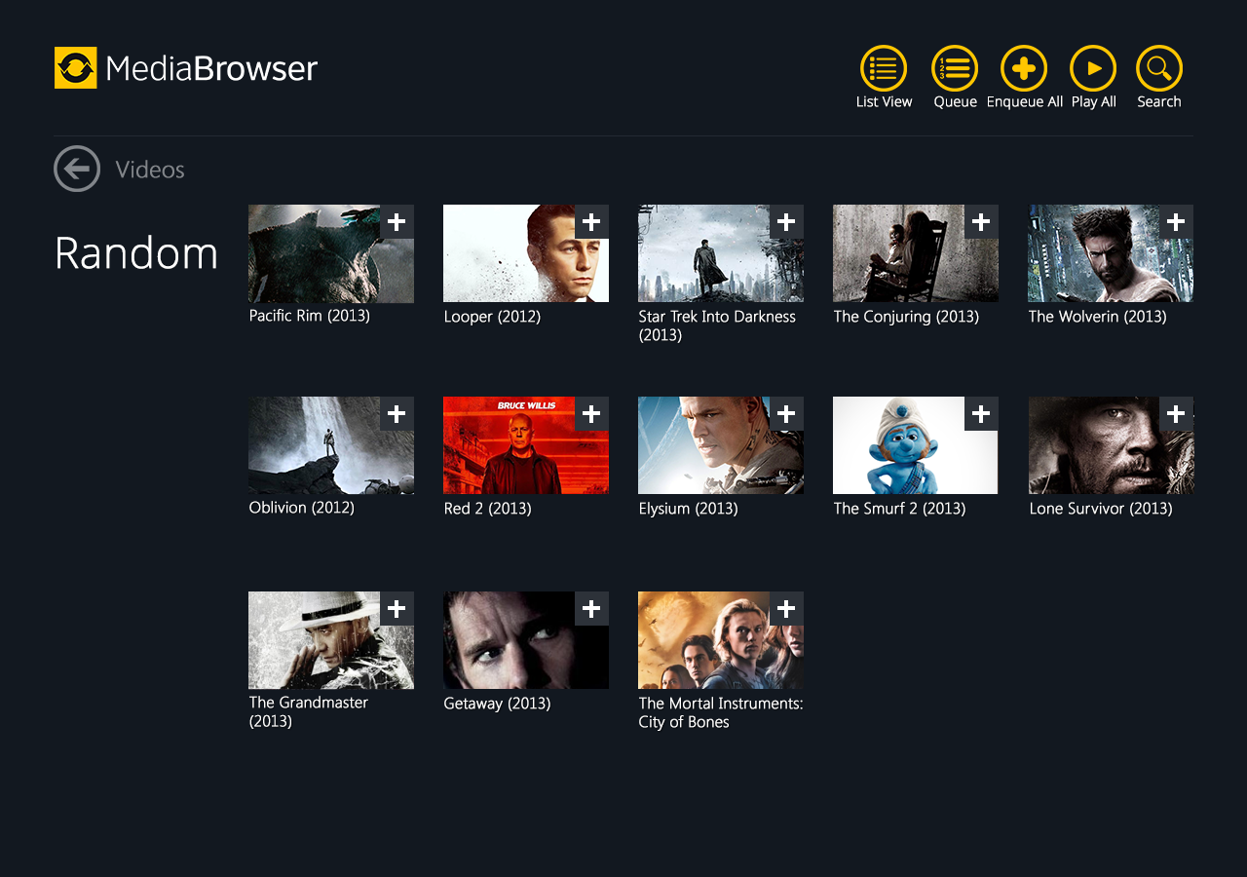Start Play All
The height and width of the screenshot is (877, 1247).
(1093, 68)
